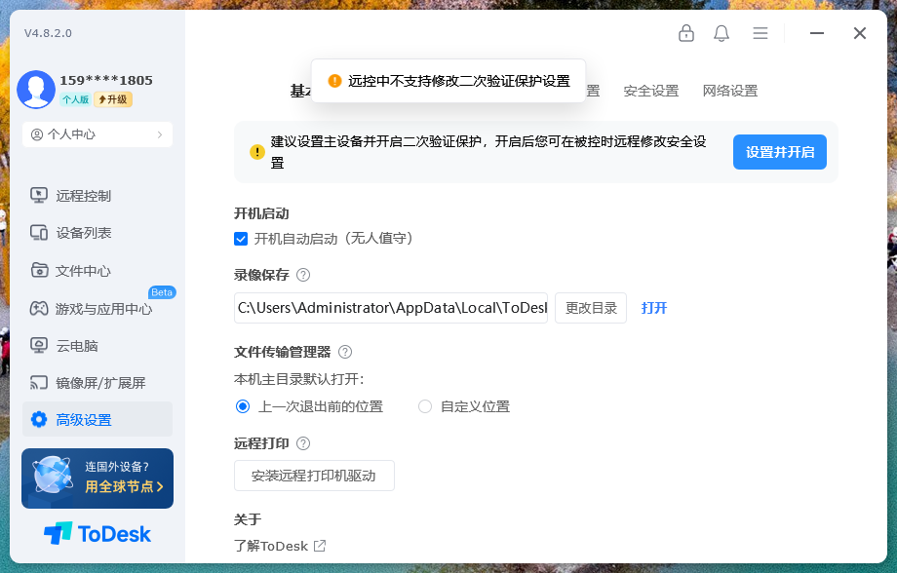Switch to 安全设置 tab
Image resolution: width=897 pixels, height=573 pixels.
(x=650, y=91)
